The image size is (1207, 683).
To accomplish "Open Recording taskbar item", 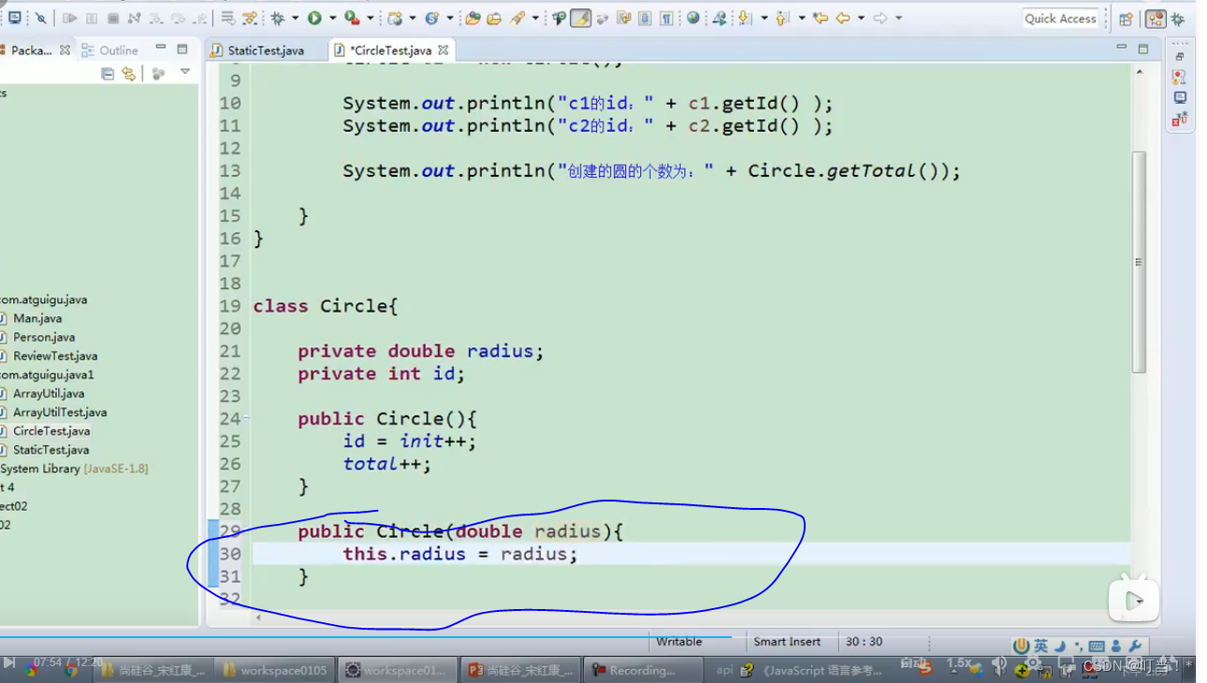I will click(x=642, y=670).
